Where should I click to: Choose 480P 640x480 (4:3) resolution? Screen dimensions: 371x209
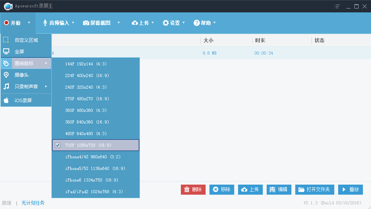click(x=95, y=134)
